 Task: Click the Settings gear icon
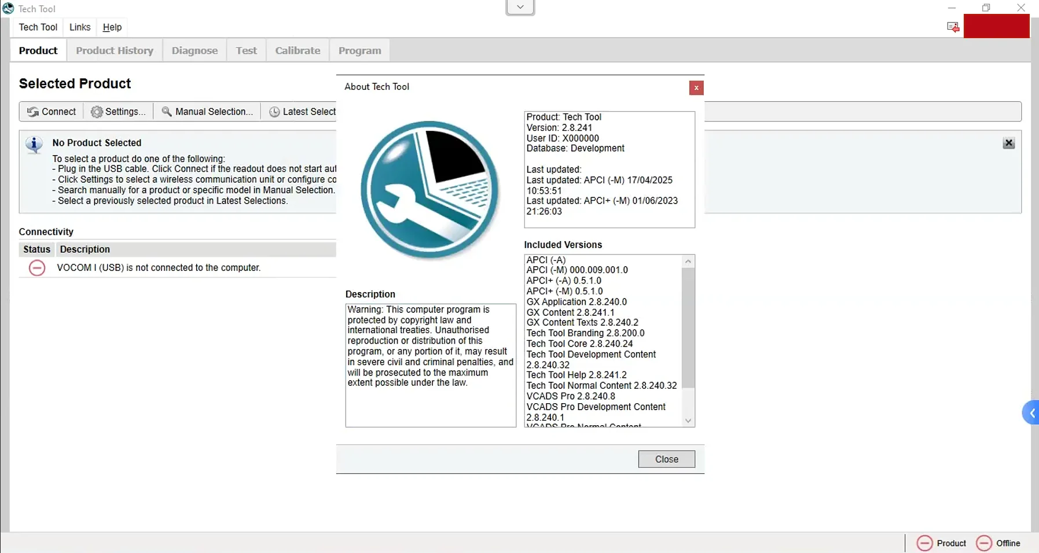pos(97,112)
